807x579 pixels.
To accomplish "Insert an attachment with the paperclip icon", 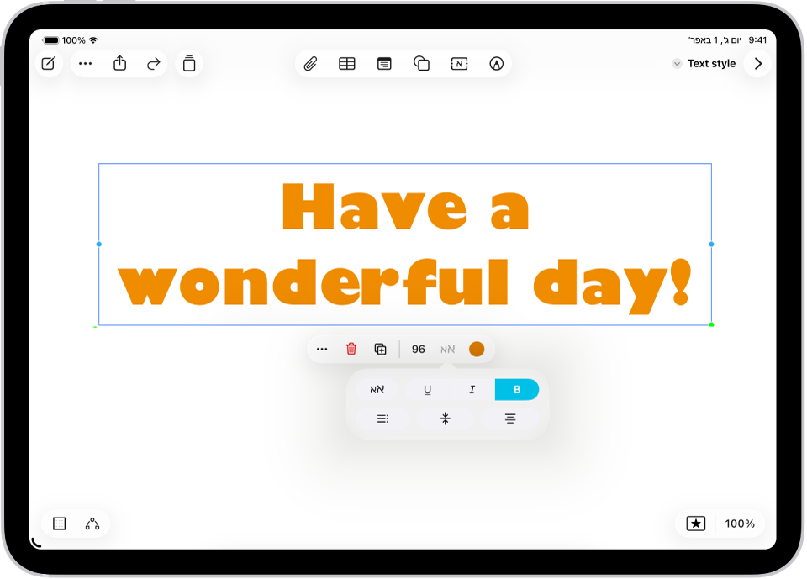I will tap(310, 64).
